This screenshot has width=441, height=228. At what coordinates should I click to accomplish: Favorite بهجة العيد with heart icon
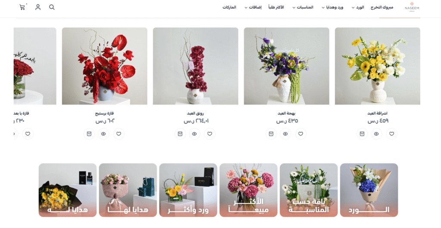point(301,134)
